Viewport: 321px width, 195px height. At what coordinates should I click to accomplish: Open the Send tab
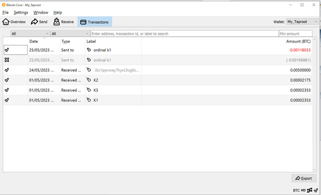pos(39,22)
